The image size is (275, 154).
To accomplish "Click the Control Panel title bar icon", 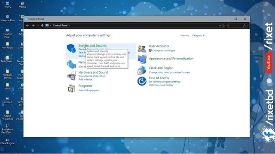I will point(27,19).
